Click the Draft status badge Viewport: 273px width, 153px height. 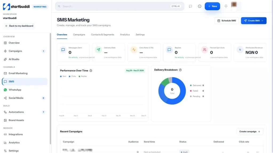pos(184,152)
